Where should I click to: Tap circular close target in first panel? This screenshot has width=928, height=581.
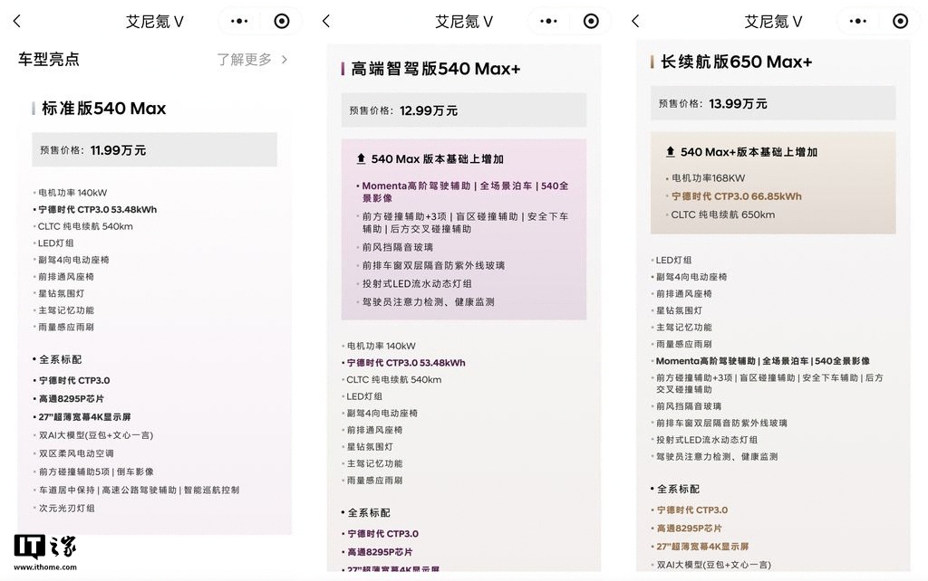pos(282,22)
